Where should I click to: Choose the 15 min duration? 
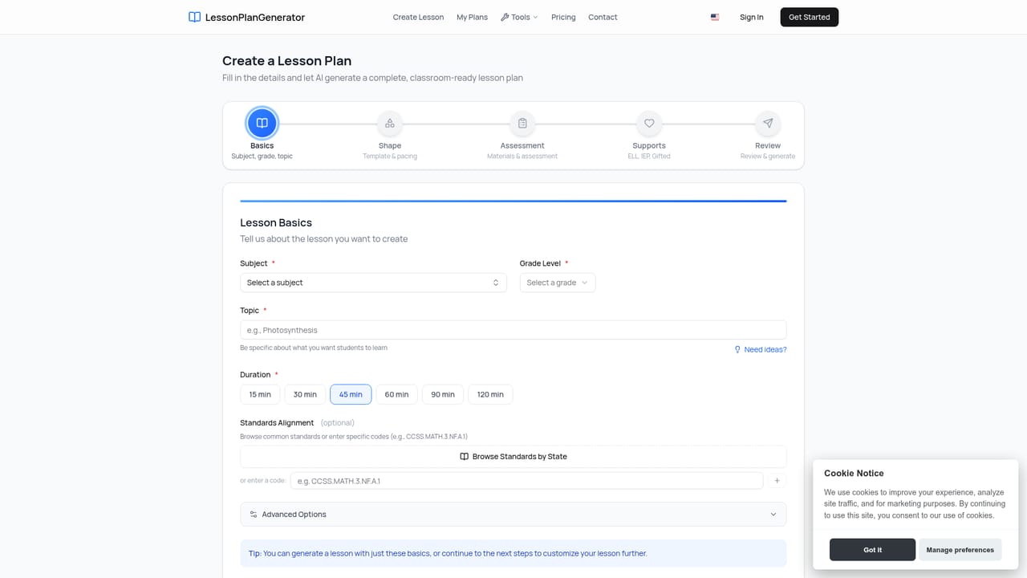coord(260,394)
